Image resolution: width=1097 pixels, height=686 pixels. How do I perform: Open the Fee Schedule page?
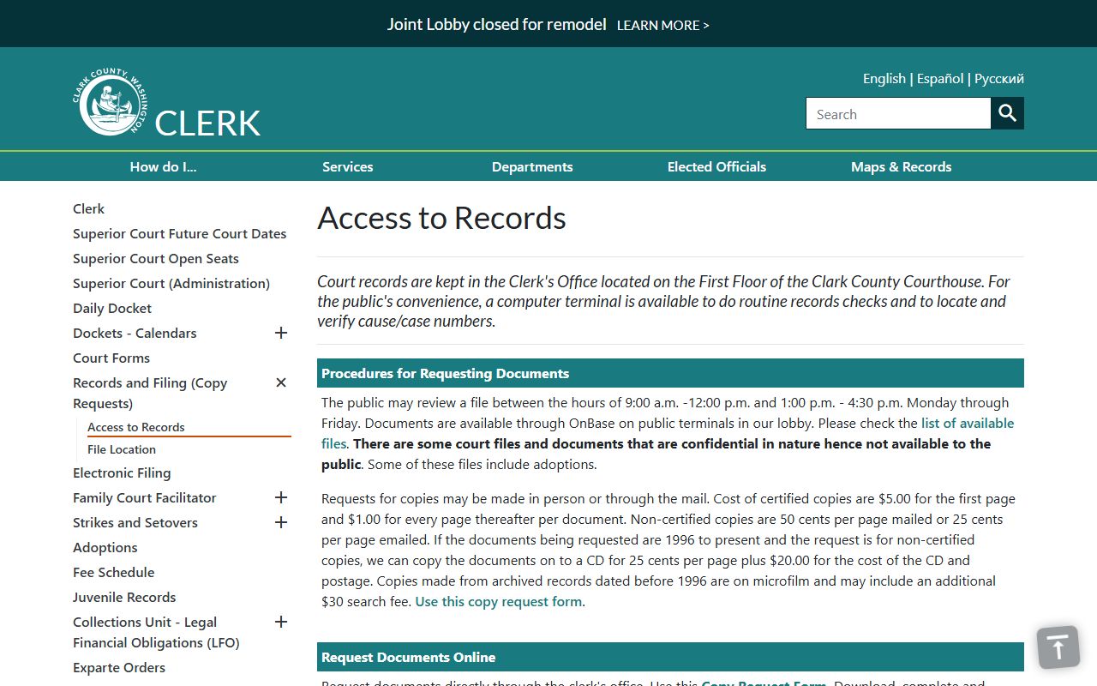[114, 572]
